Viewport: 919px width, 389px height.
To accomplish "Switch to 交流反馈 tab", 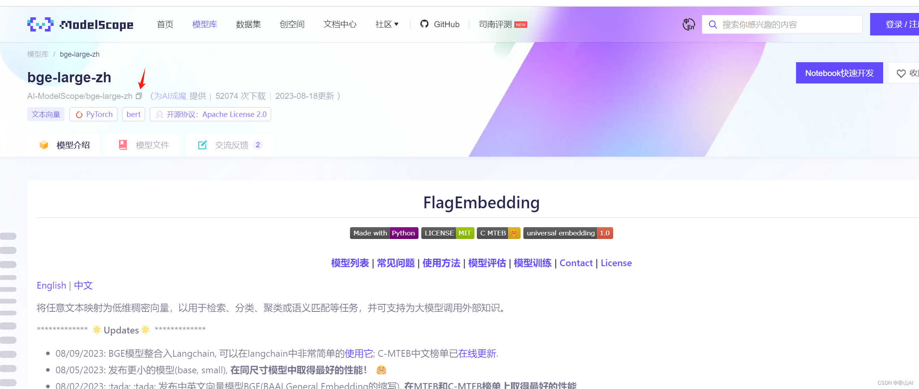I will pos(230,145).
